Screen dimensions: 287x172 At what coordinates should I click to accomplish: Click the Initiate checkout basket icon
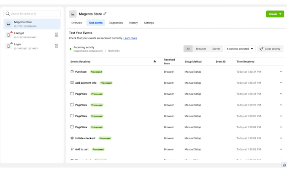point(72,138)
